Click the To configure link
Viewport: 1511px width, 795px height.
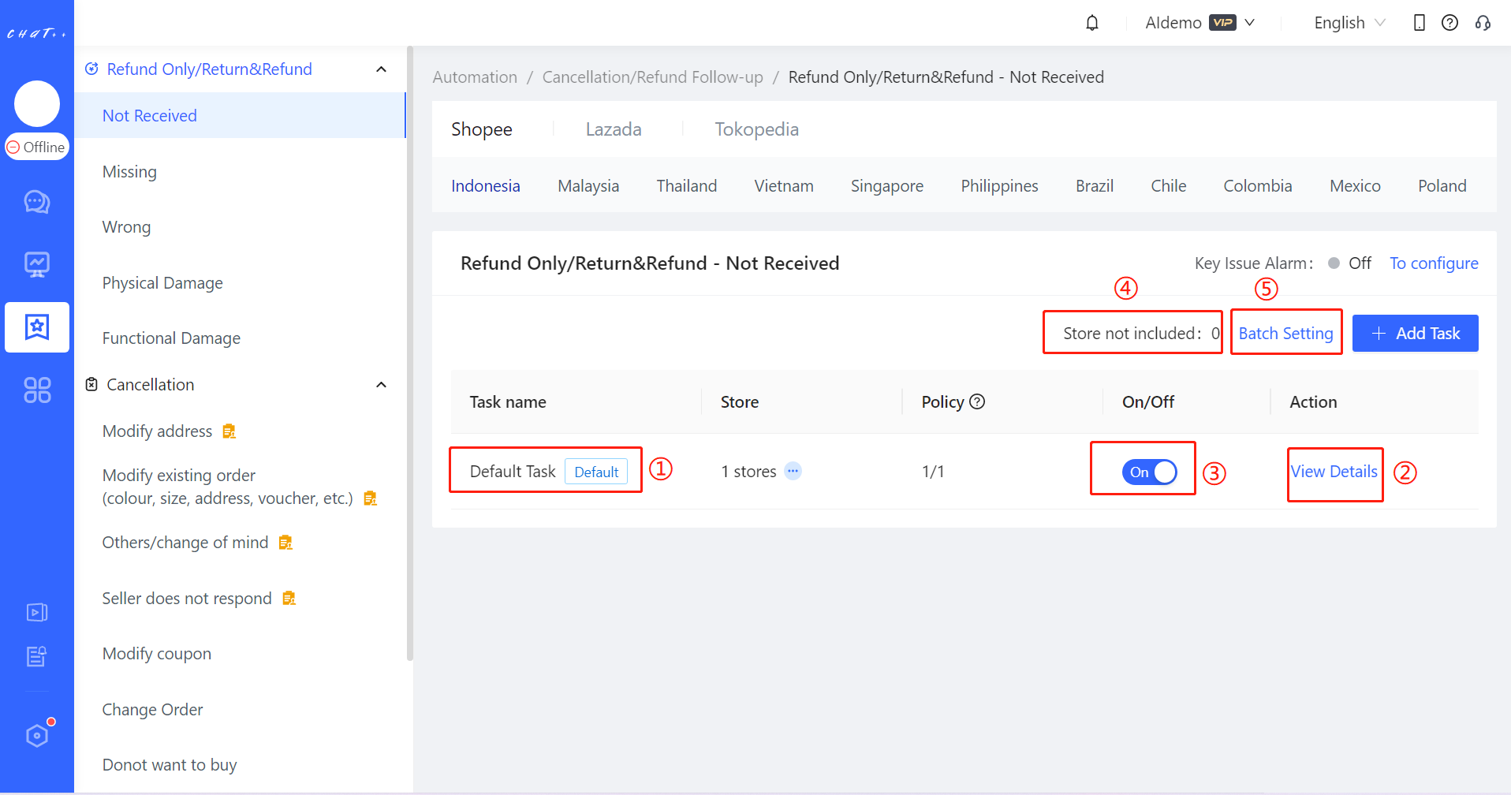pyautogui.click(x=1434, y=263)
